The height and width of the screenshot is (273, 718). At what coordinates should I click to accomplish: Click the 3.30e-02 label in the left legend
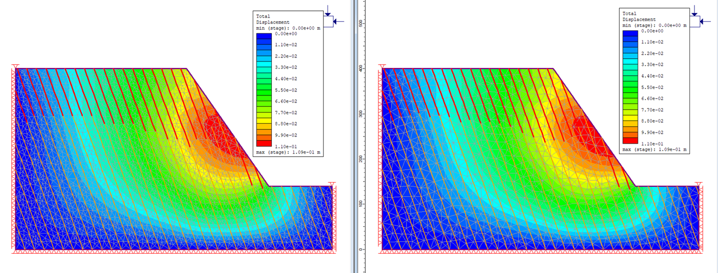[285, 67]
